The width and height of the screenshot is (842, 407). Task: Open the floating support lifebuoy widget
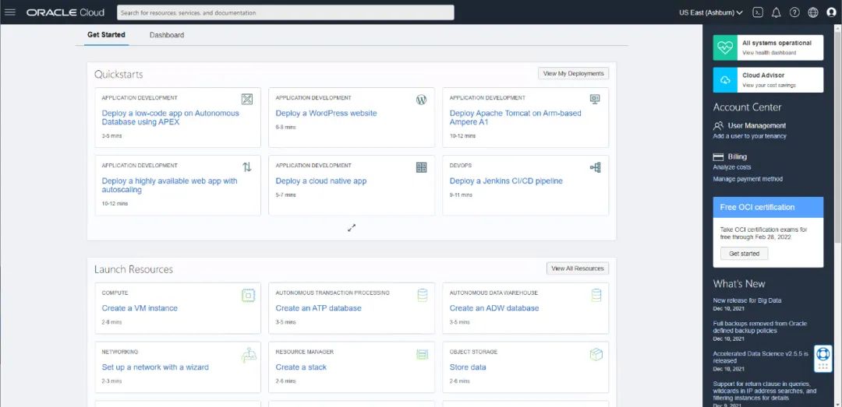tap(823, 358)
